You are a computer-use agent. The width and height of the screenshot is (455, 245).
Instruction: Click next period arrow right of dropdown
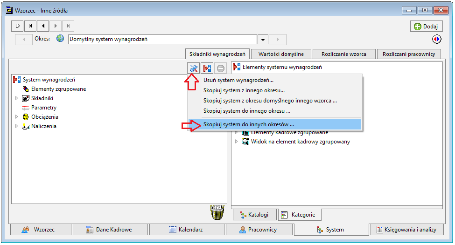pos(278,40)
